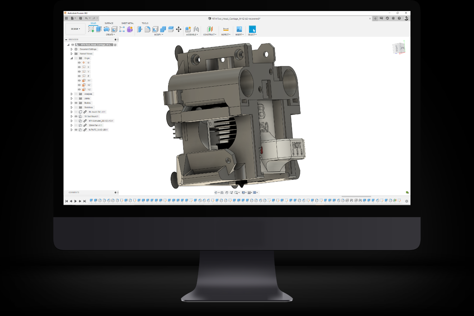Select the Fillet tool
This screenshot has width=474, height=316.
point(148,29)
